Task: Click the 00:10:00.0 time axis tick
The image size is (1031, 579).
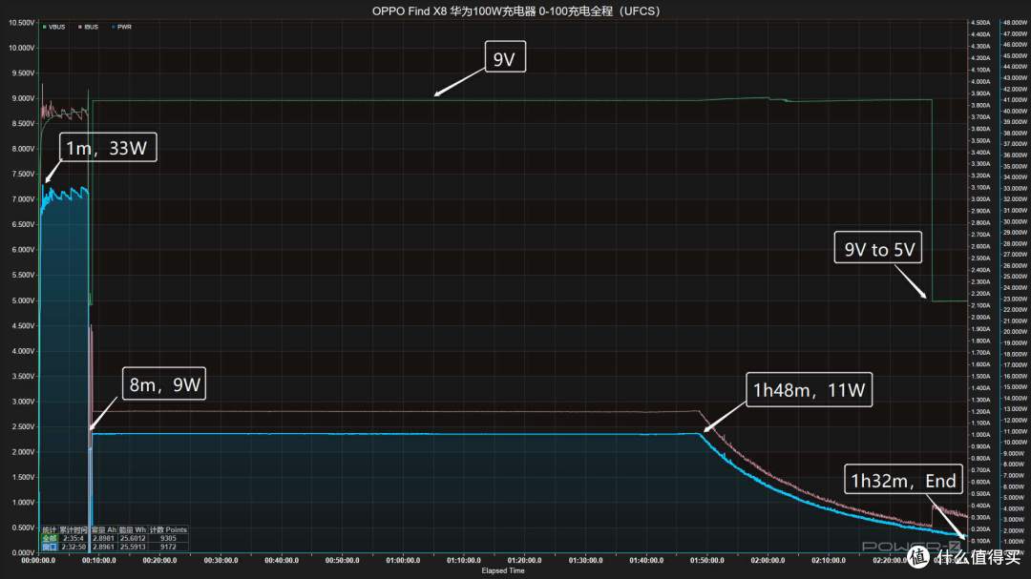Action: (x=98, y=561)
